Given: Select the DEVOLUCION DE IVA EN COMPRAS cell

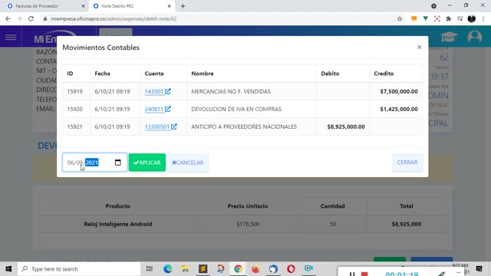Looking at the screenshot, I should tap(252, 109).
